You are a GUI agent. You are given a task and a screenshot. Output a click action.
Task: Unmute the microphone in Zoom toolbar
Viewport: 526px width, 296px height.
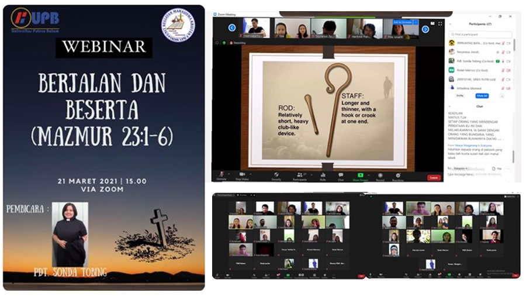click(222, 174)
